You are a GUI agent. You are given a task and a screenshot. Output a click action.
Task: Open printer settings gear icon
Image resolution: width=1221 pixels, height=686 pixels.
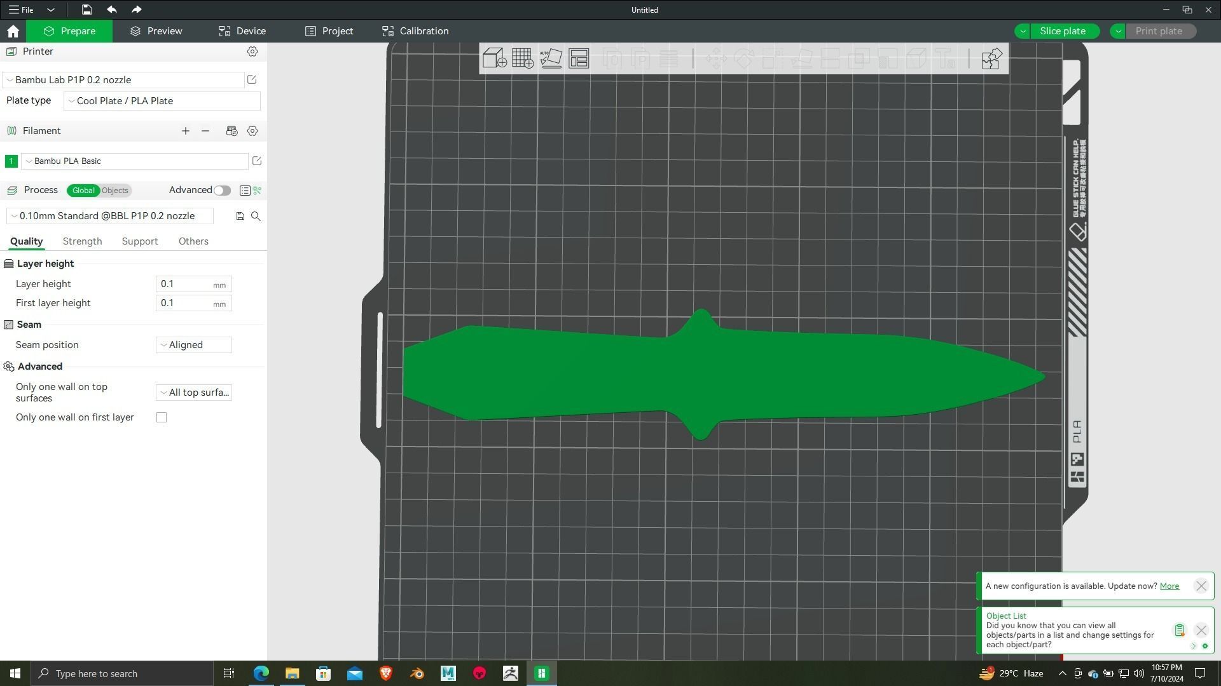252,51
